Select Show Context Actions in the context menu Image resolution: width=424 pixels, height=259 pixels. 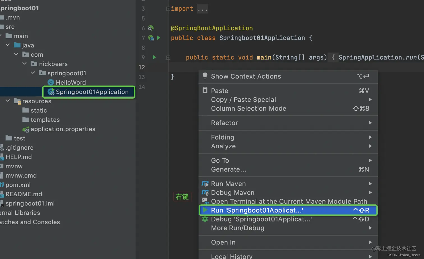288,76
